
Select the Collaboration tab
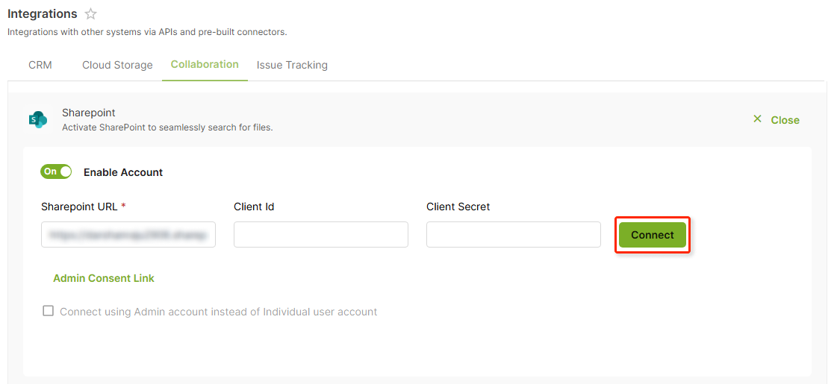[x=205, y=64]
